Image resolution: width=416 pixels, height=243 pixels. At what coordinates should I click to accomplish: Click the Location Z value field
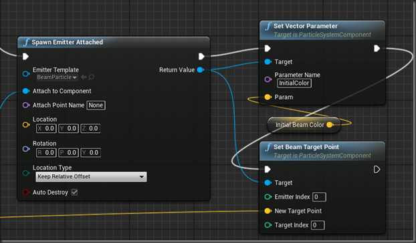[90, 129]
